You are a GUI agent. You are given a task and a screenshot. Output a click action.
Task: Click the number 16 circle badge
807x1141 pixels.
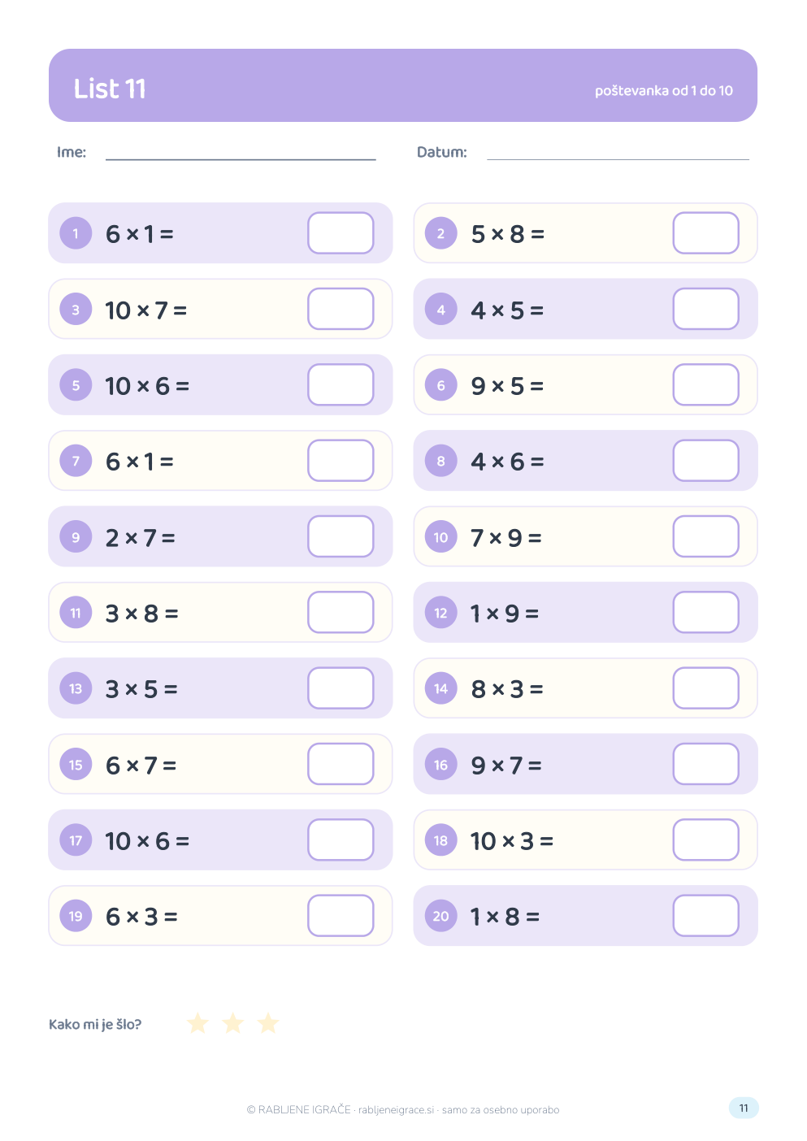[x=441, y=765]
